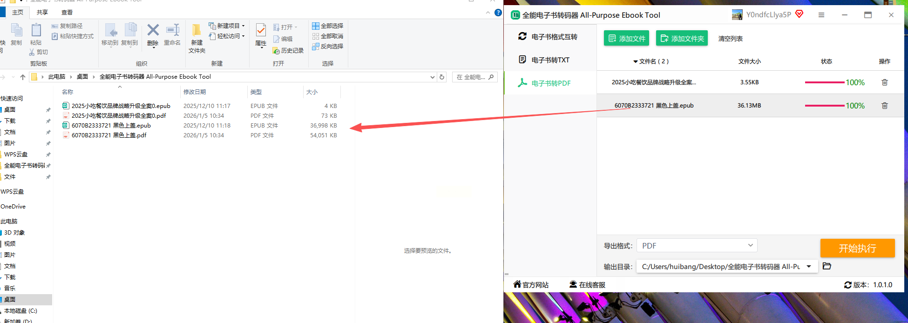Screen dimensions: 908x323
Task: Click Copy path in clipboard group
Action: (67, 26)
